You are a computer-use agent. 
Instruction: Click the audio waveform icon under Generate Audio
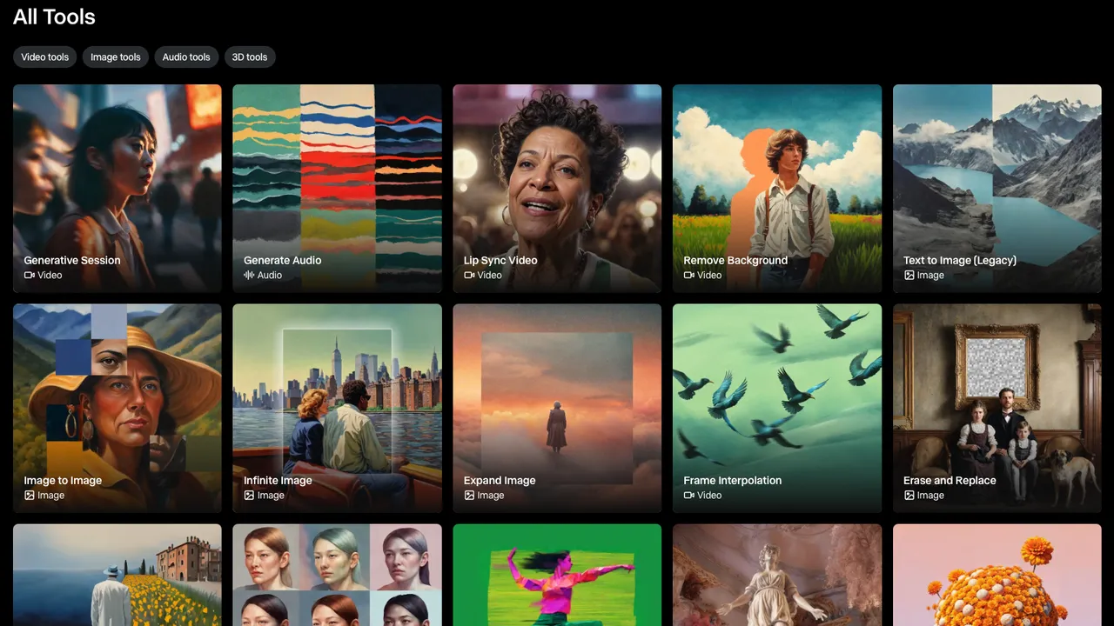(249, 275)
